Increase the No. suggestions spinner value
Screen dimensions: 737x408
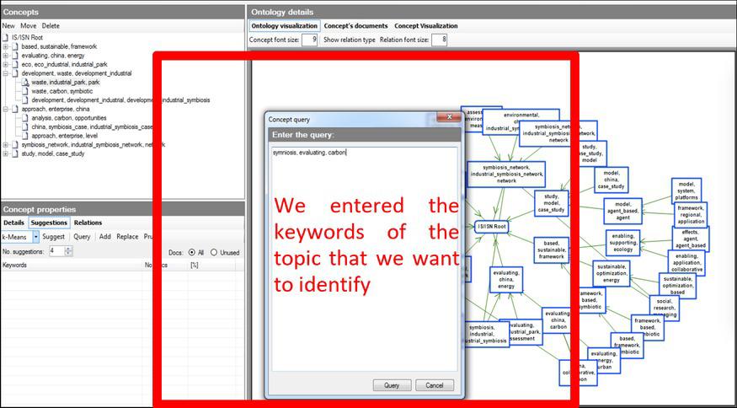66,249
